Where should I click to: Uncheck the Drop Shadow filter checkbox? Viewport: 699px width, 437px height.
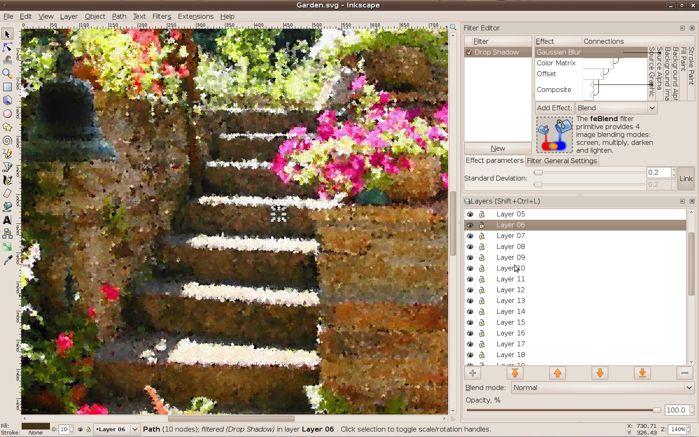coord(469,52)
